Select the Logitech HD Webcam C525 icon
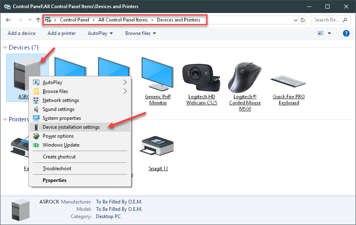The image size is (356, 225). (x=201, y=78)
